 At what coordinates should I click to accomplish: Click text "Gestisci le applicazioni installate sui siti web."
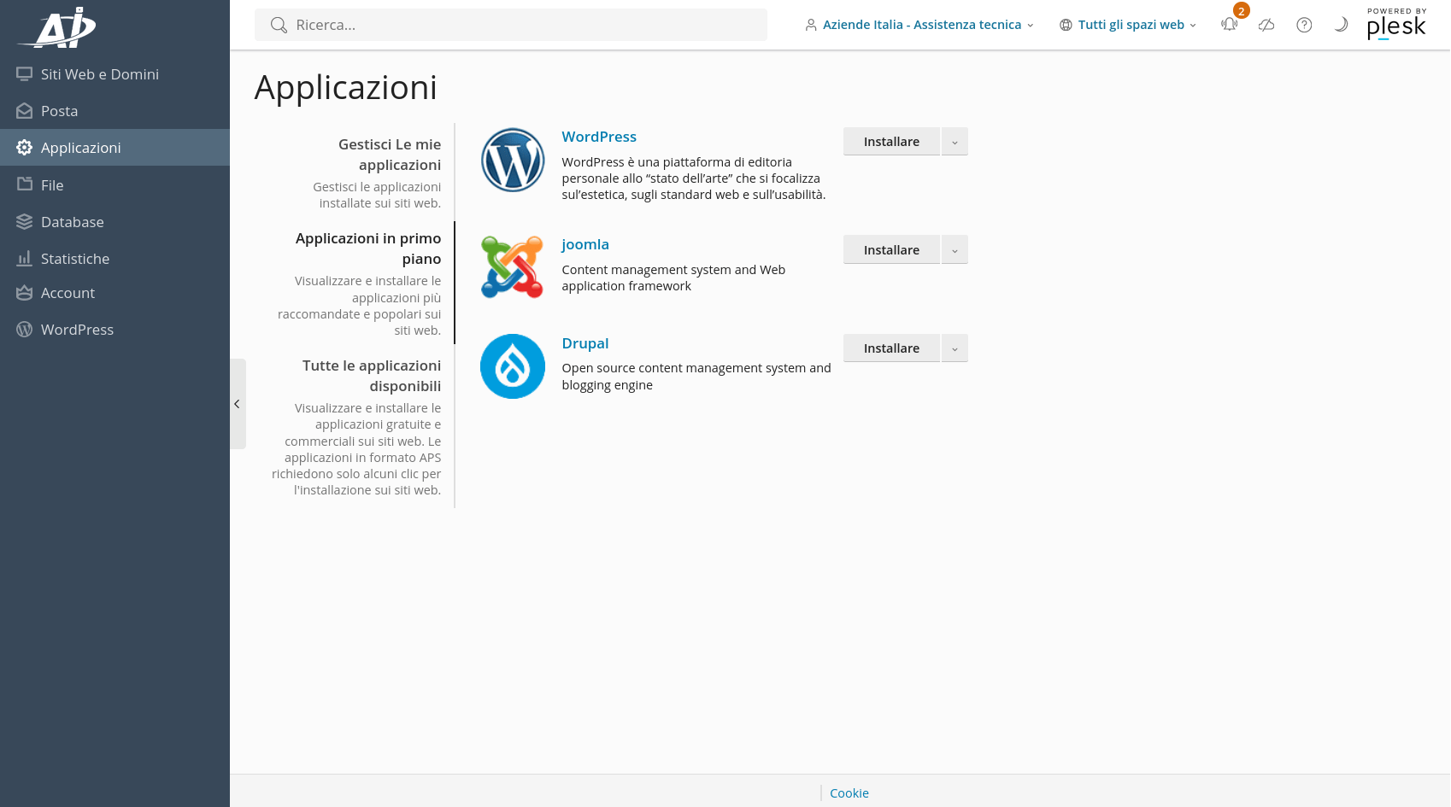tap(377, 195)
